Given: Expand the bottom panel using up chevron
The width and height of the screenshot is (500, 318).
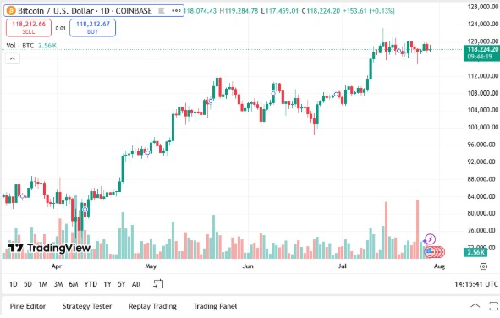Looking at the screenshot, I should pyautogui.click(x=475, y=306).
